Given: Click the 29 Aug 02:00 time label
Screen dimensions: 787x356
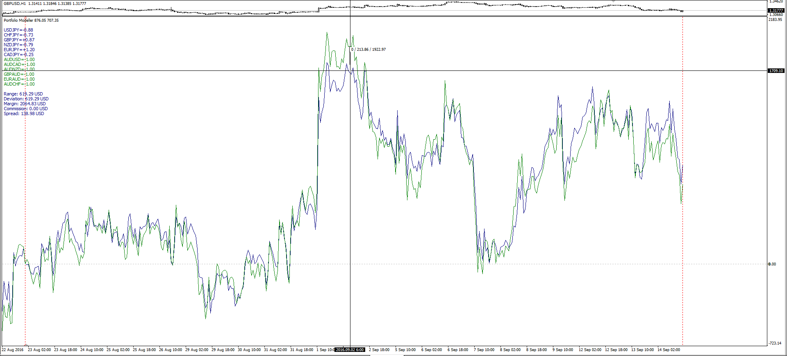Looking at the screenshot, I should [197, 350].
